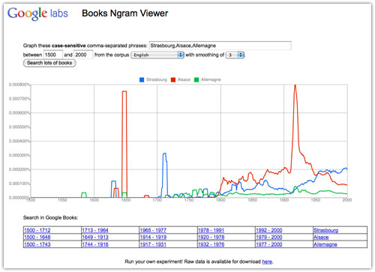Open the 1713 - 1964 link
This screenshot has width=375, height=272.
click(x=95, y=230)
